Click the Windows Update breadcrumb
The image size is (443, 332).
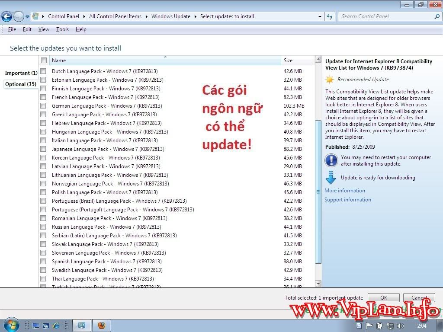click(x=171, y=16)
